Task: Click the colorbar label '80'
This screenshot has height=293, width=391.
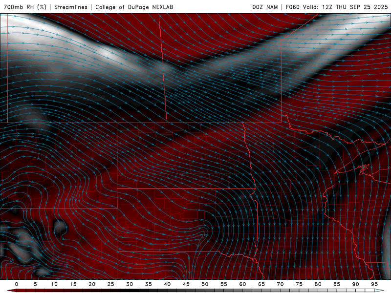Action: coord(318,284)
